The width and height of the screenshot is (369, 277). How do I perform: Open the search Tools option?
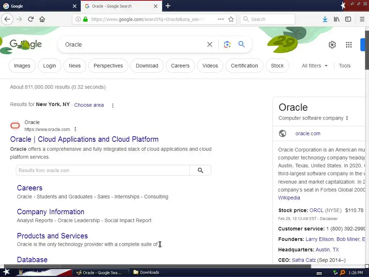[344, 66]
